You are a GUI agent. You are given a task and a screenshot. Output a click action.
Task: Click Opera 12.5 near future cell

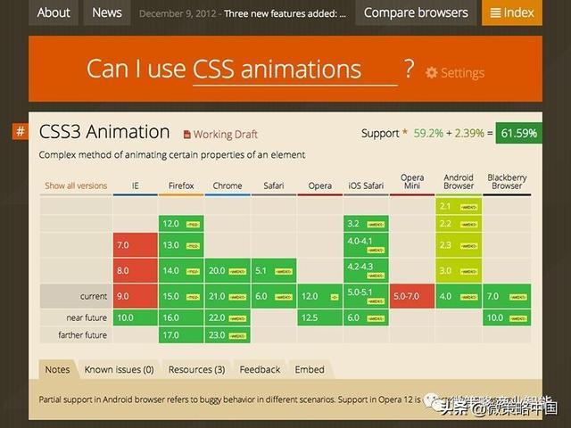click(320, 317)
